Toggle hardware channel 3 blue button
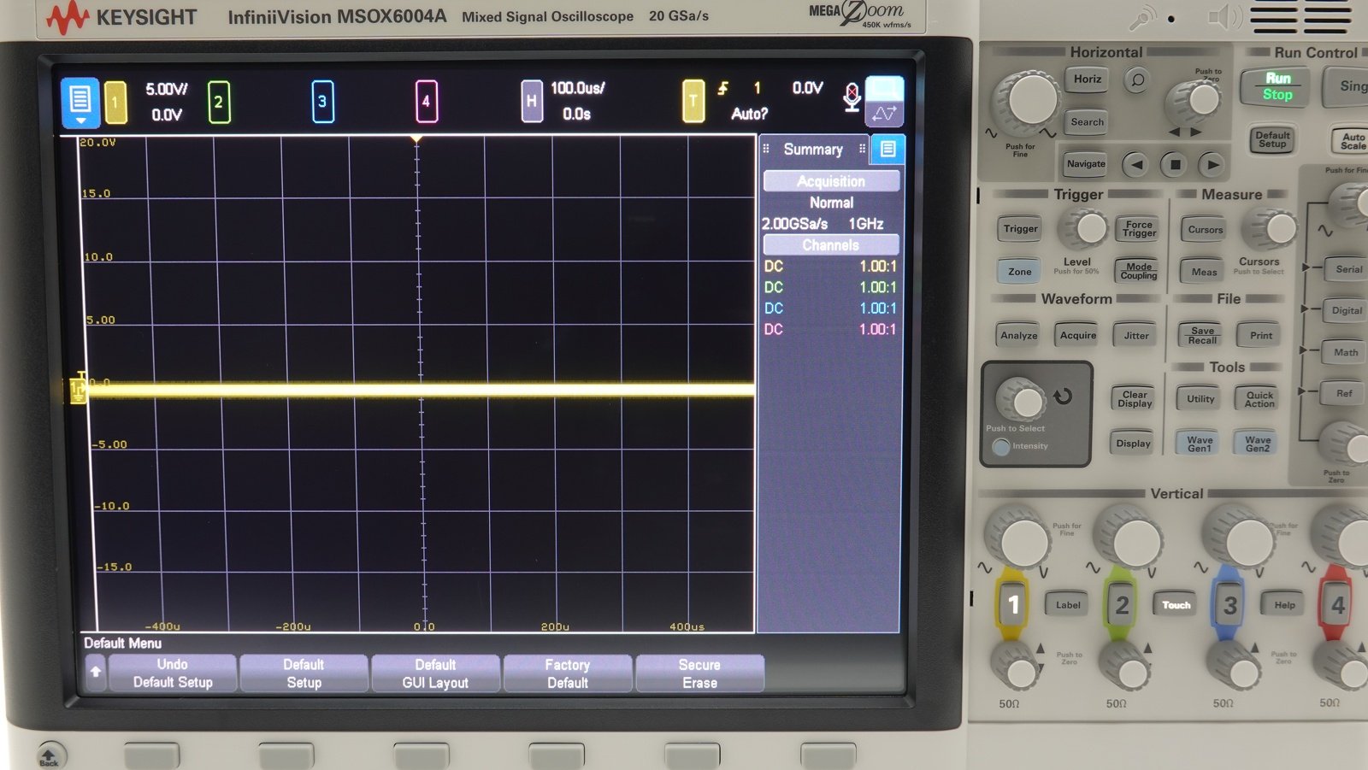This screenshot has width=1368, height=770. pos(1229,605)
